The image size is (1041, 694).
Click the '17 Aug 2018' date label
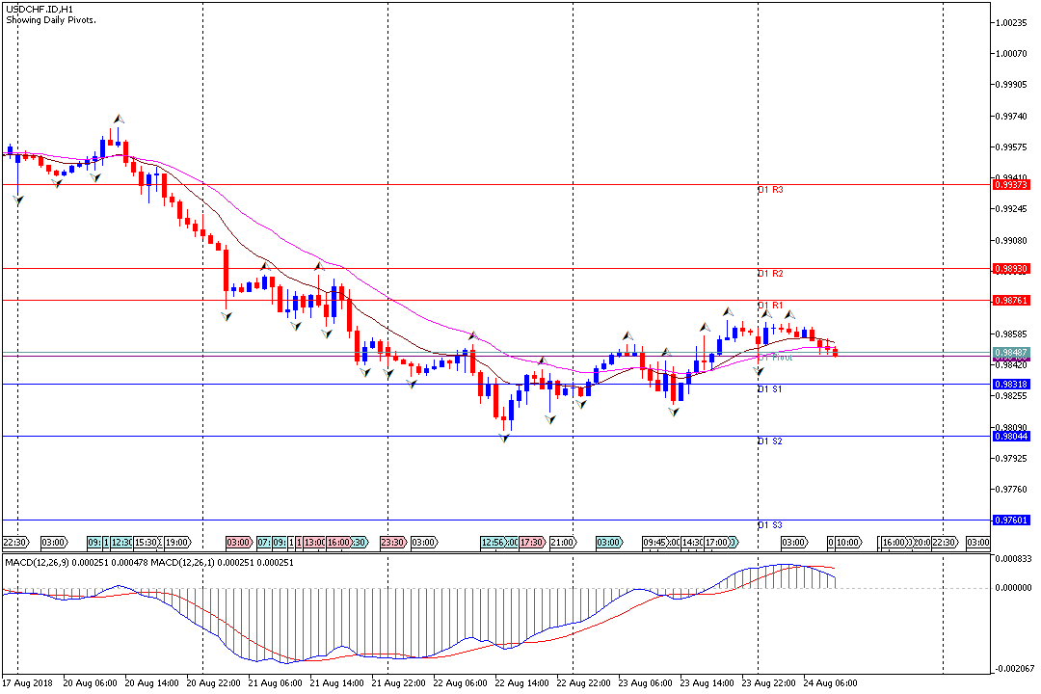(27, 682)
